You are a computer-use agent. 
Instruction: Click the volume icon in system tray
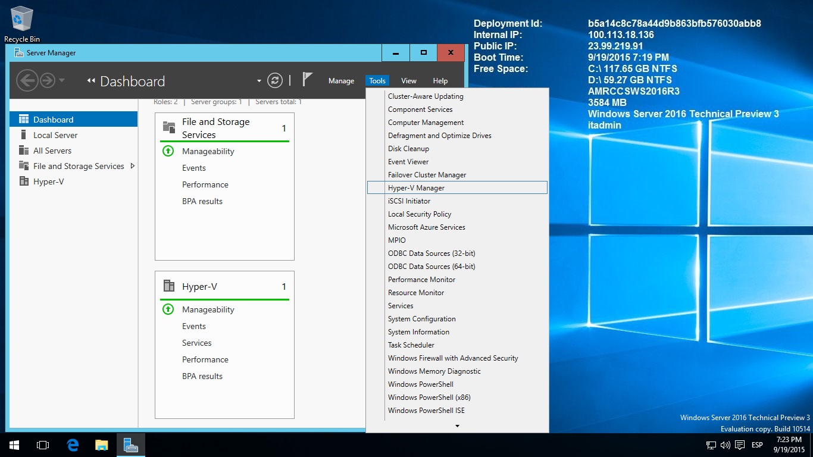725,445
